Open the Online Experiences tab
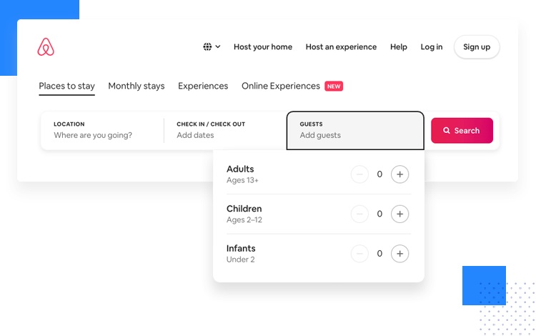Viewport: 536px width, 336px height. coord(281,86)
